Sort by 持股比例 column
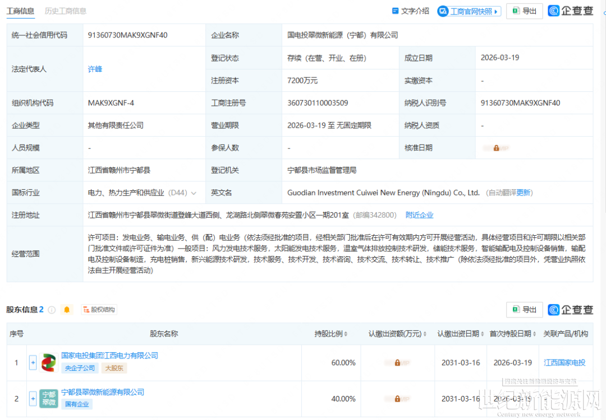The width and height of the screenshot is (606, 420). tap(331, 334)
